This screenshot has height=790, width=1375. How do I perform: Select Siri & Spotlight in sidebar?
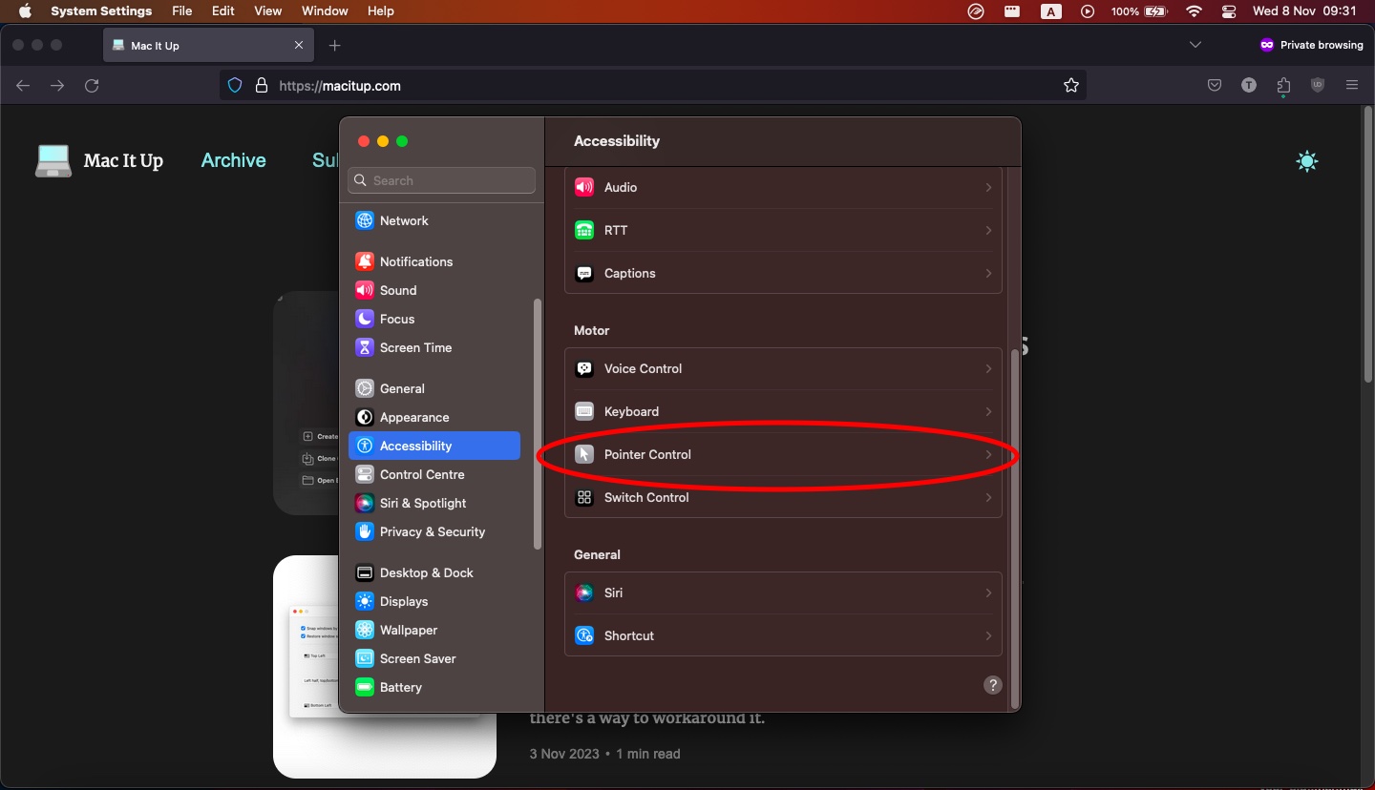coord(423,503)
